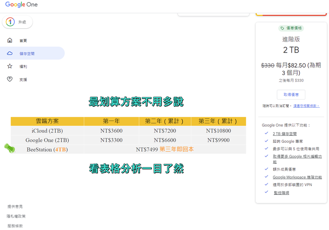Click the 第二年（累計）column header
The height and width of the screenshot is (230, 329).
click(x=165, y=121)
